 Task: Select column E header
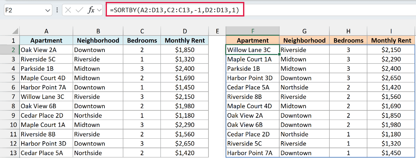(x=217, y=31)
